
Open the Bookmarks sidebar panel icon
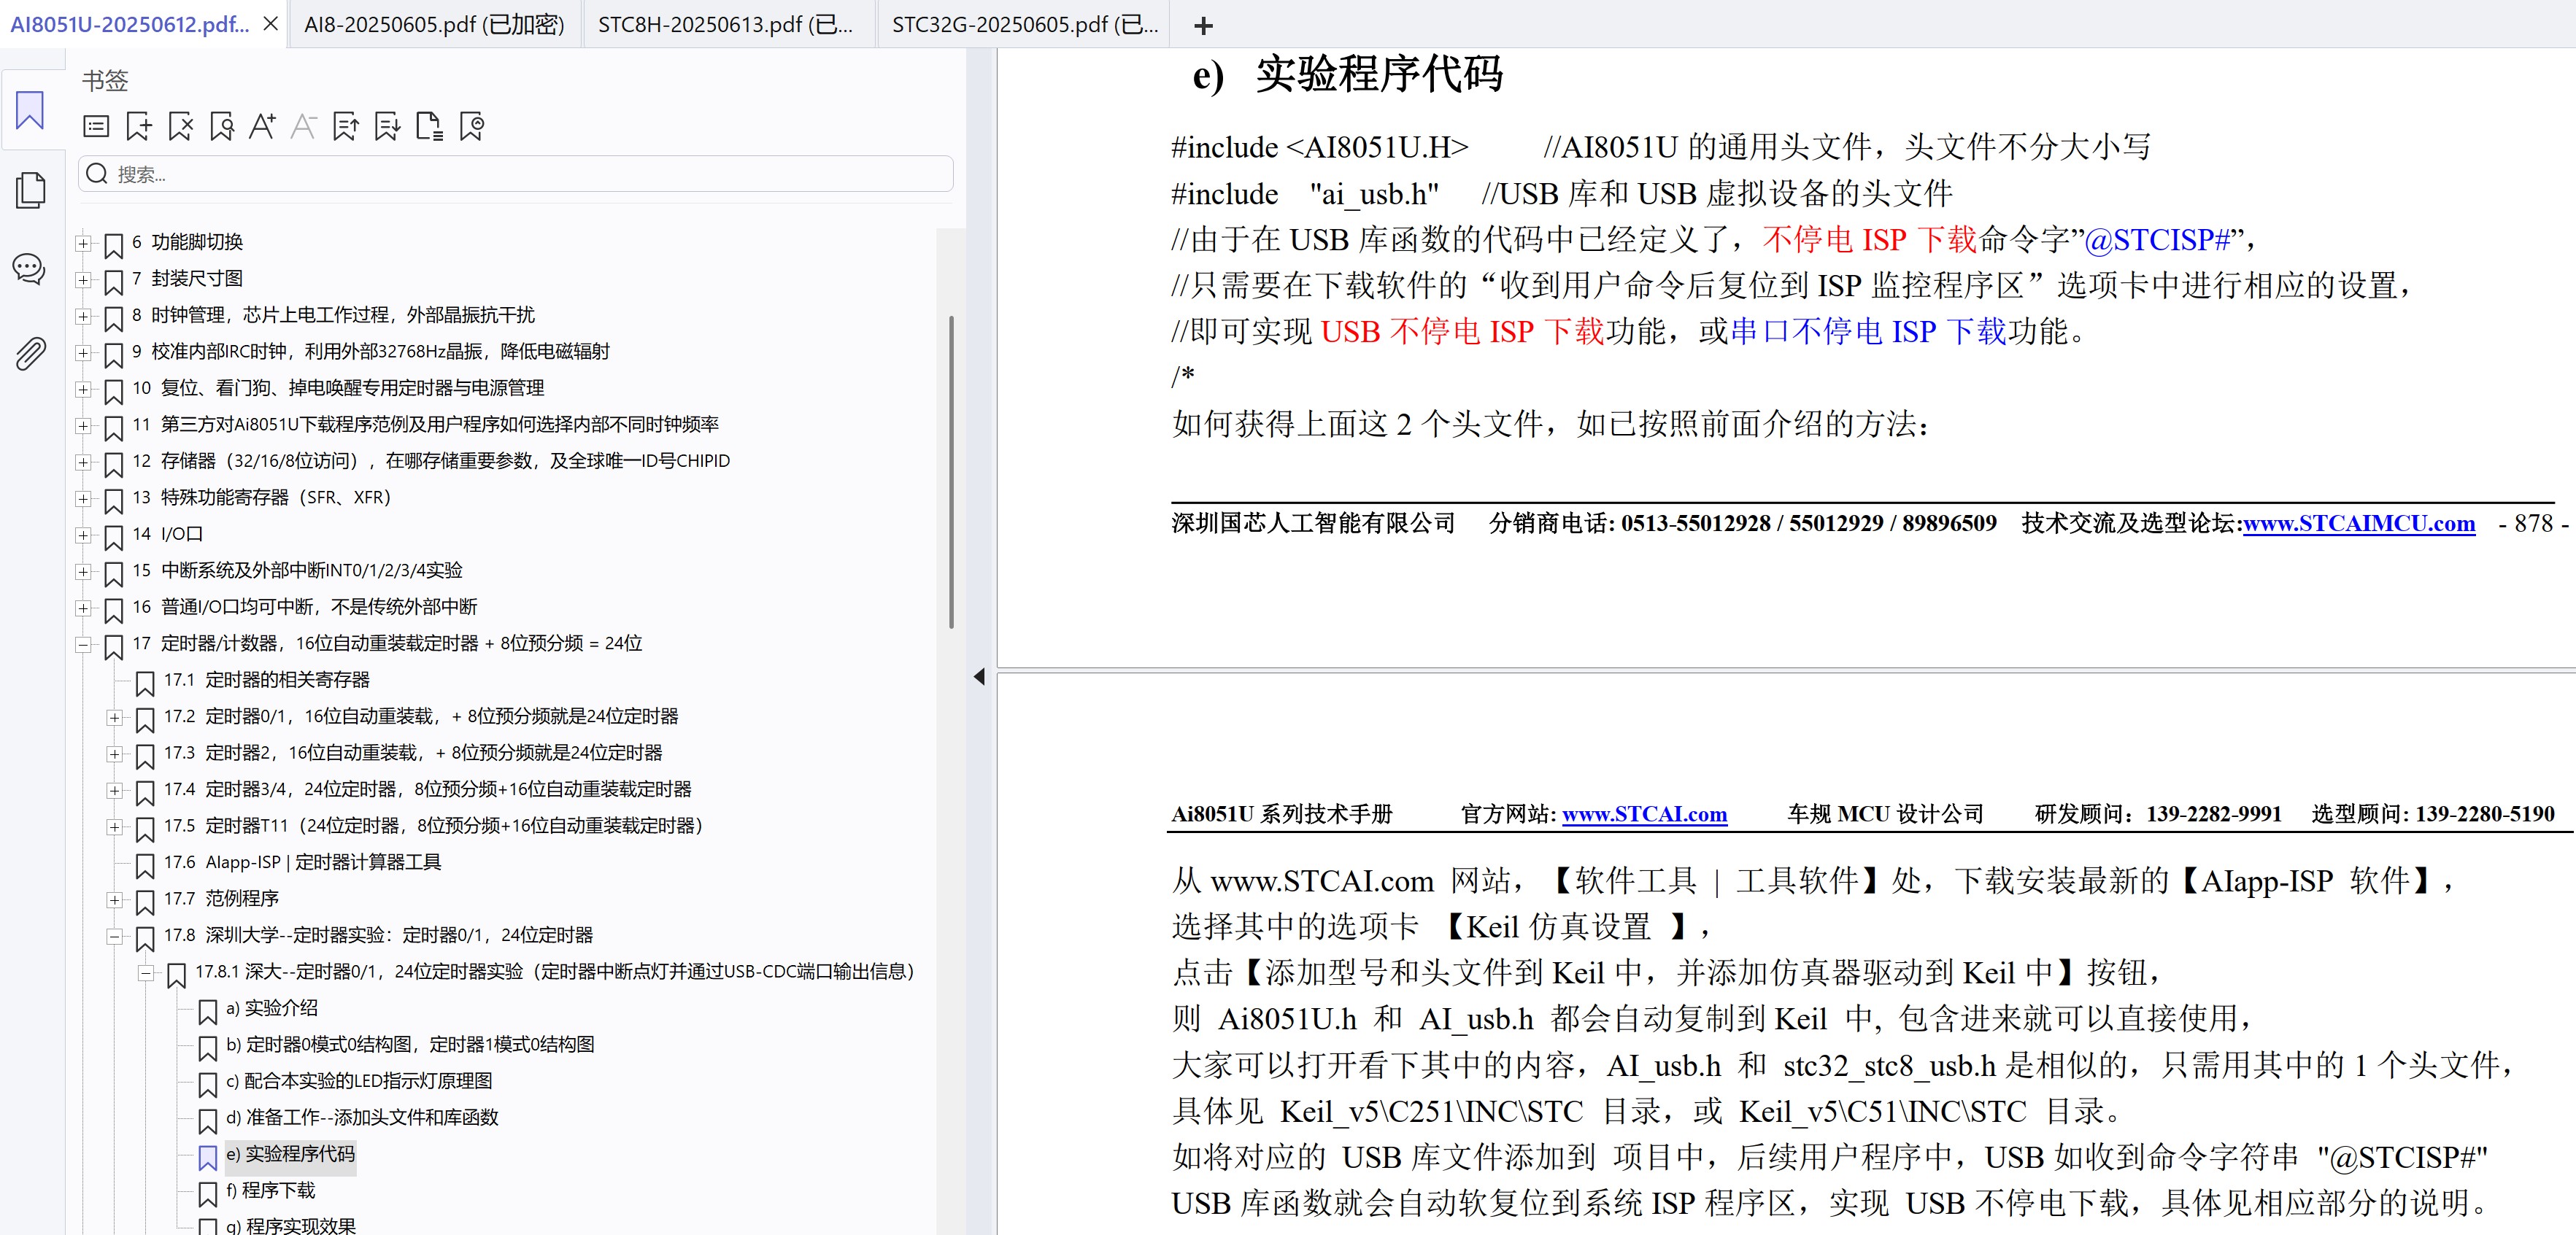tap(30, 110)
